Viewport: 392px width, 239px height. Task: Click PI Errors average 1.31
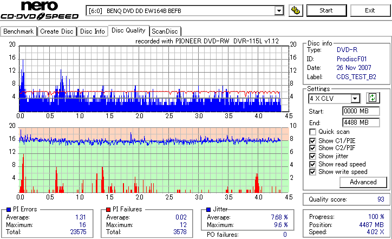81,217
